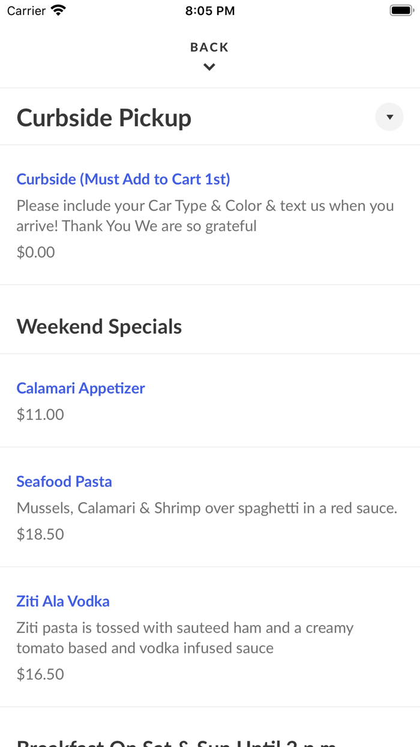Tap the BACK button at the top
420x747 pixels.
click(209, 47)
